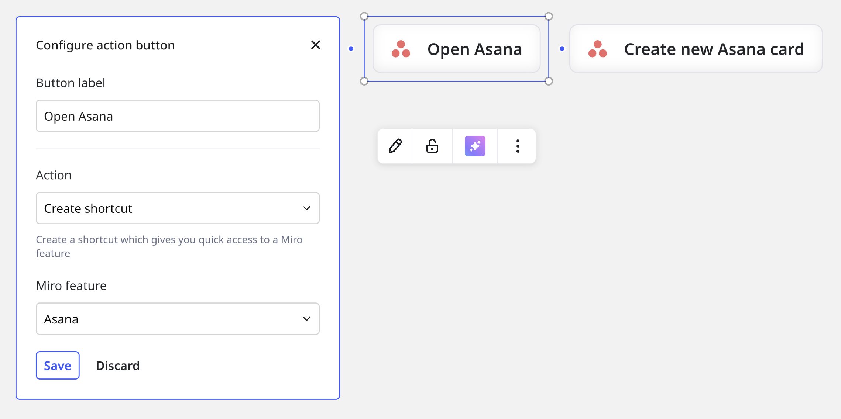
Task: Discard the configuration changes
Action: pyautogui.click(x=118, y=366)
